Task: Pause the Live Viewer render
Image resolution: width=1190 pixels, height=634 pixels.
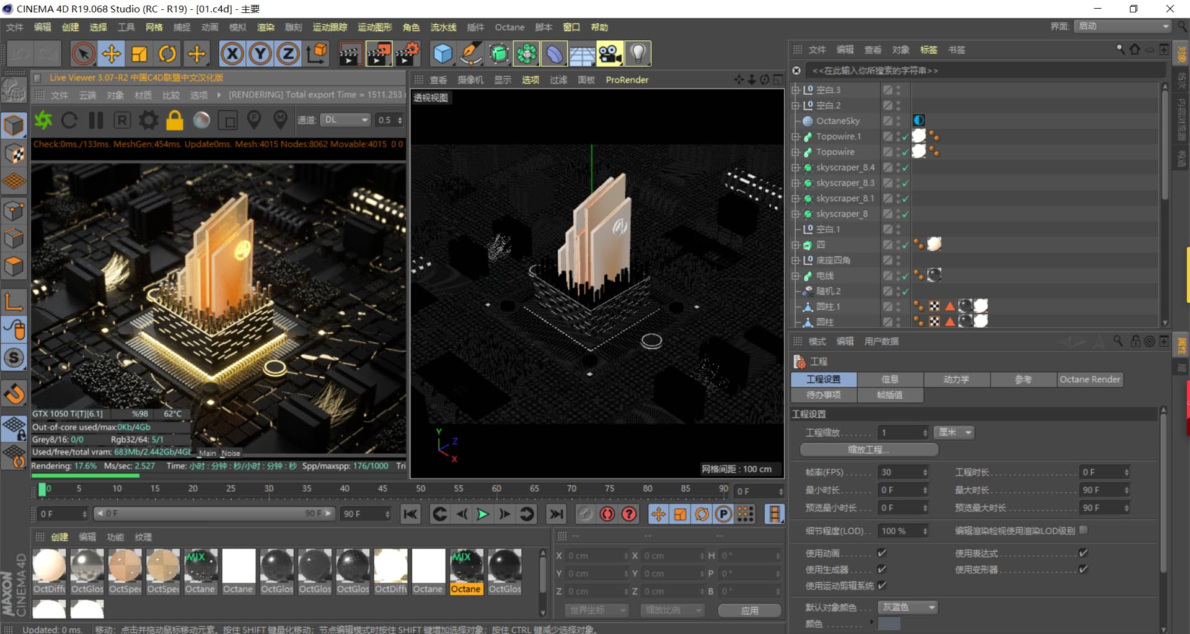Action: pos(96,120)
